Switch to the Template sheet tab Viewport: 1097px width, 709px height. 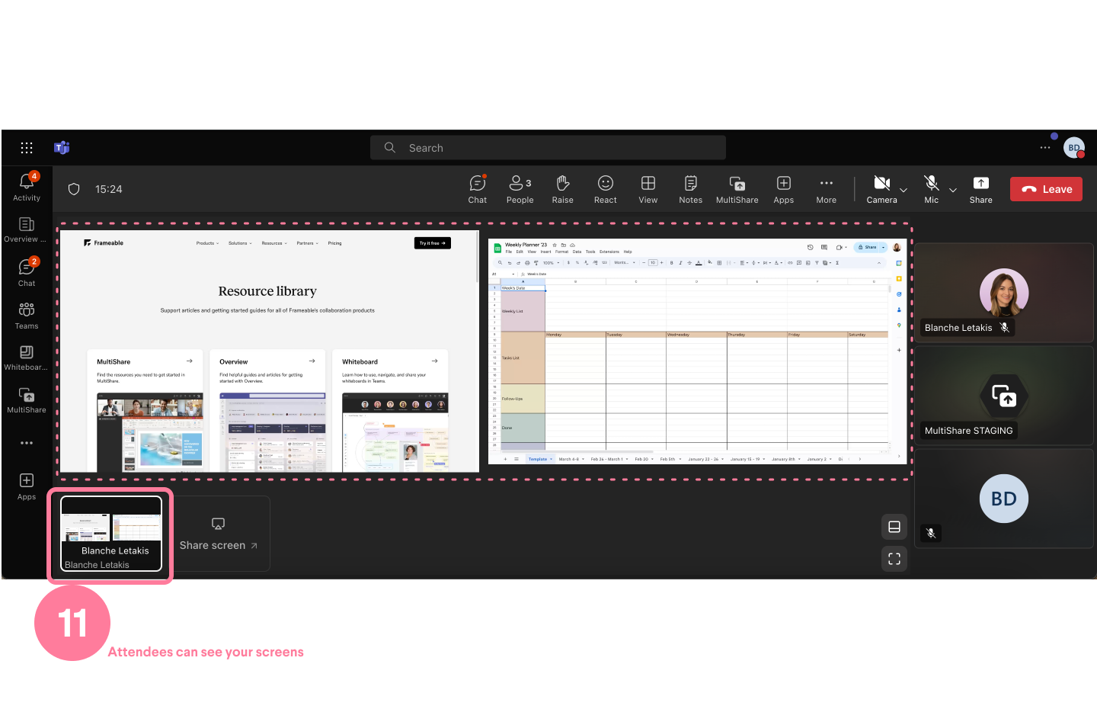tap(538, 458)
